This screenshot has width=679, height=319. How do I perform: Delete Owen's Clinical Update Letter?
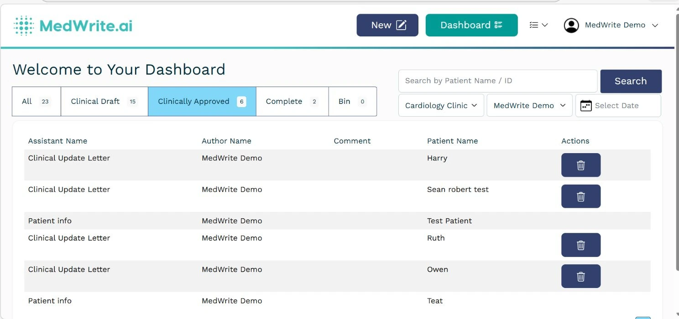(580, 276)
